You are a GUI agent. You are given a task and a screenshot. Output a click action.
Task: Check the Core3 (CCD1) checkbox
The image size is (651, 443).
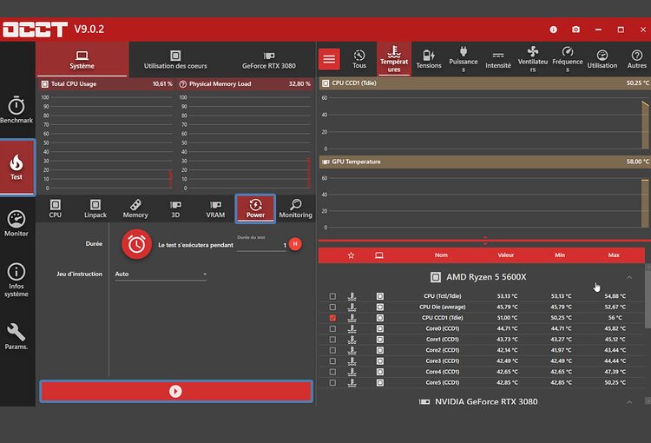332,361
